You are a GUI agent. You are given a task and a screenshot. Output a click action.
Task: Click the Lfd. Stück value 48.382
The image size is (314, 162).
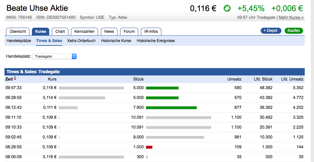(x=266, y=88)
